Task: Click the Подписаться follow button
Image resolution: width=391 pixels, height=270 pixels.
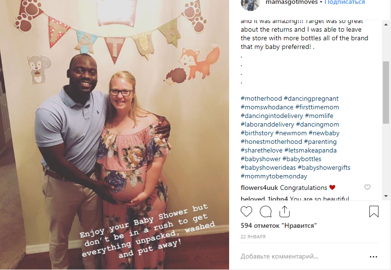Action: coord(344,2)
